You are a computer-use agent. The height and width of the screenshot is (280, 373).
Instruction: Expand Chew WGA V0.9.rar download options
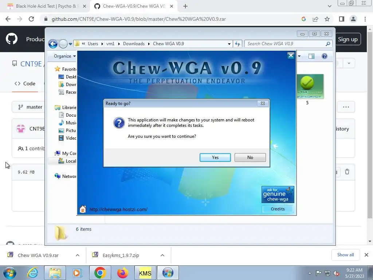(x=78, y=255)
